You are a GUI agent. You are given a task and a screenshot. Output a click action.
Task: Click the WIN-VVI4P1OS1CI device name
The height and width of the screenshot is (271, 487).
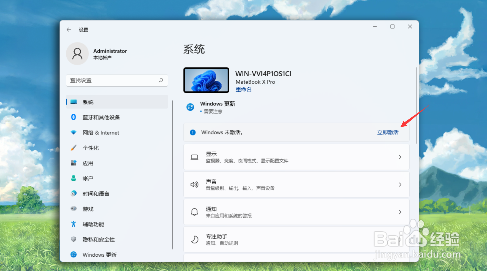point(263,74)
